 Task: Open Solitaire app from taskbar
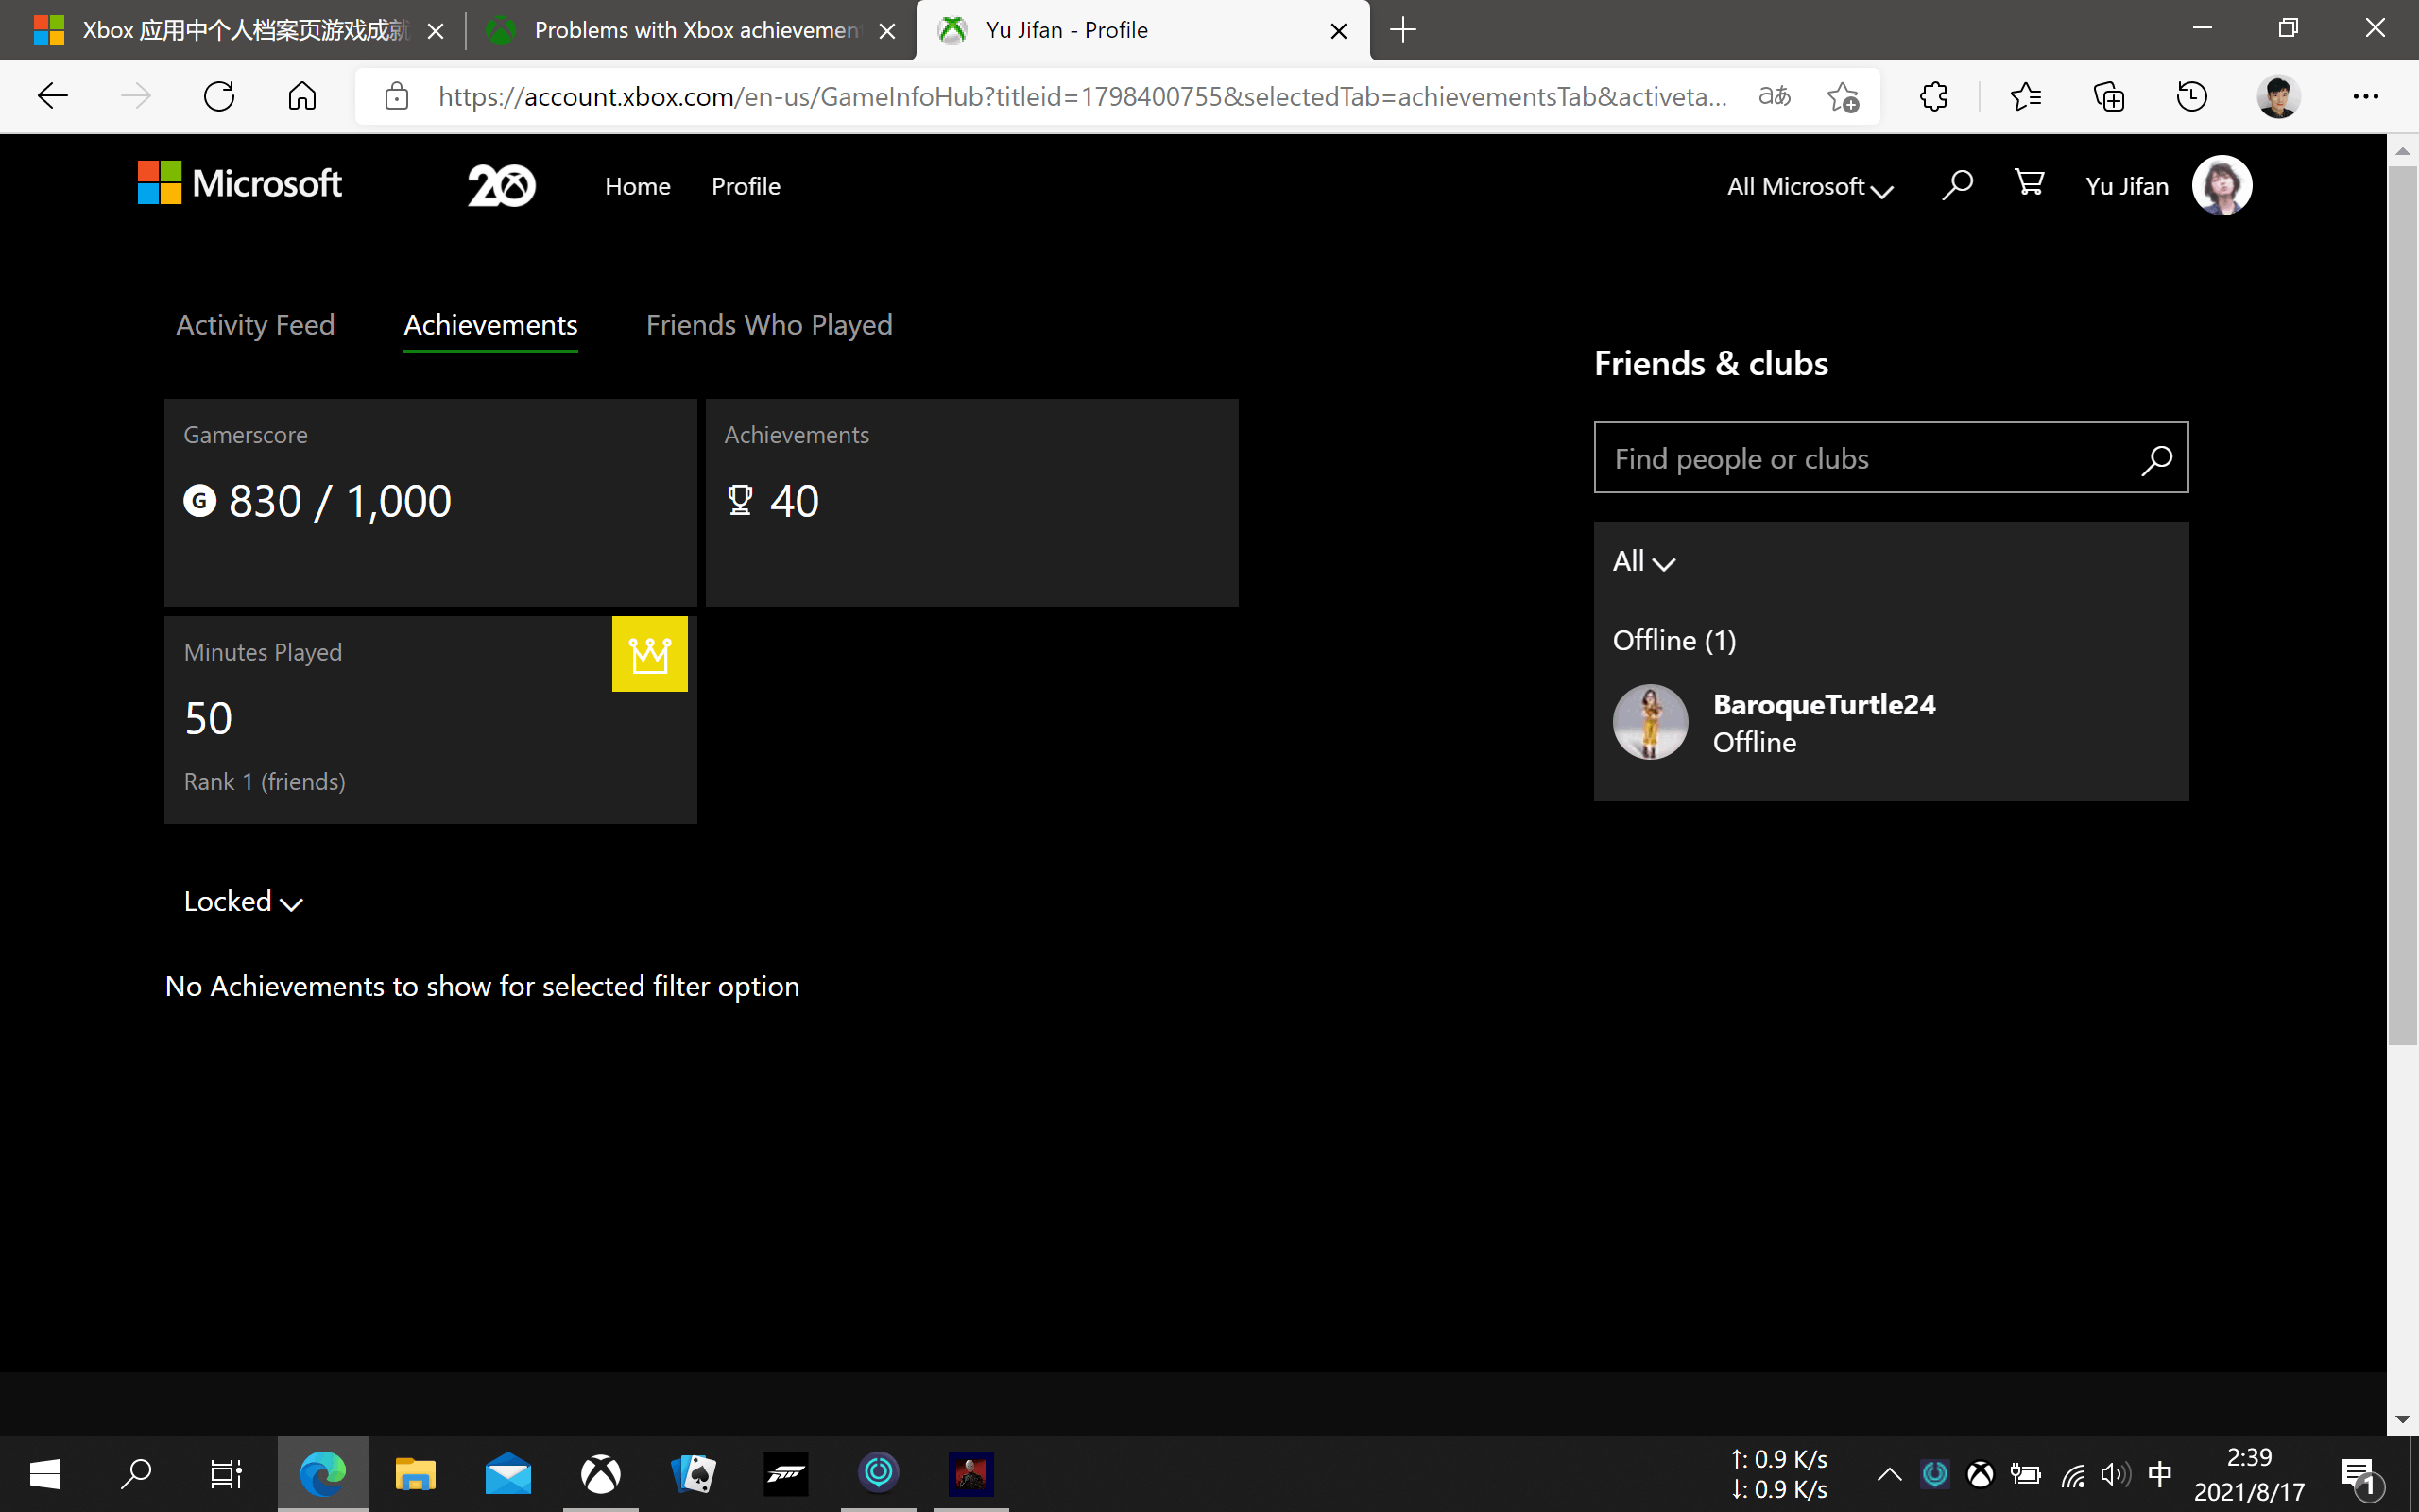click(694, 1474)
